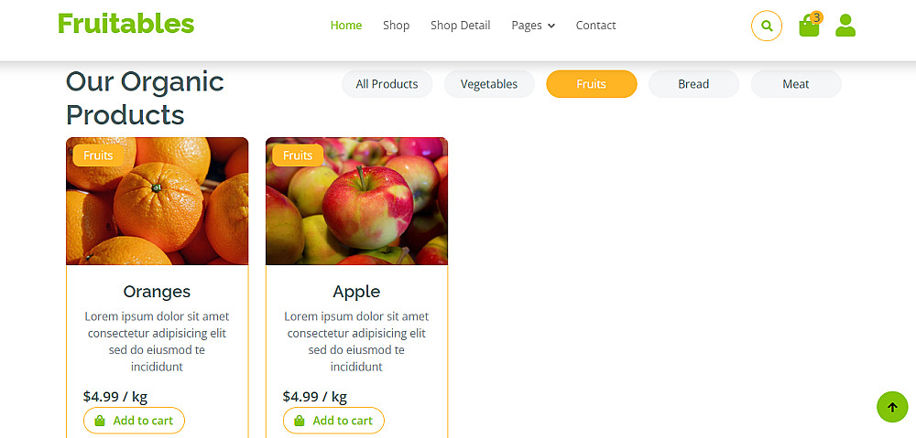The width and height of the screenshot is (916, 438).
Task: Click the user account profile icon
Action: (845, 26)
